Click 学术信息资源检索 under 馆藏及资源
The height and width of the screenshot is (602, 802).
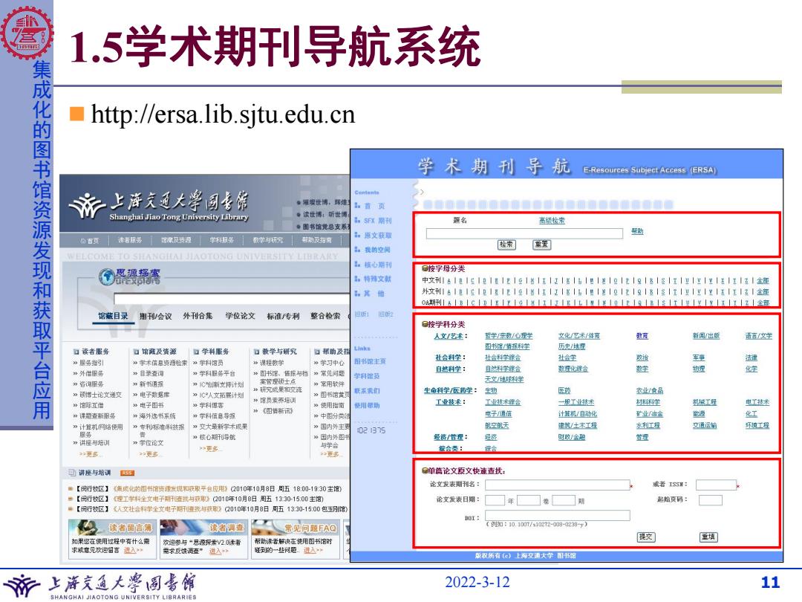coord(163,363)
